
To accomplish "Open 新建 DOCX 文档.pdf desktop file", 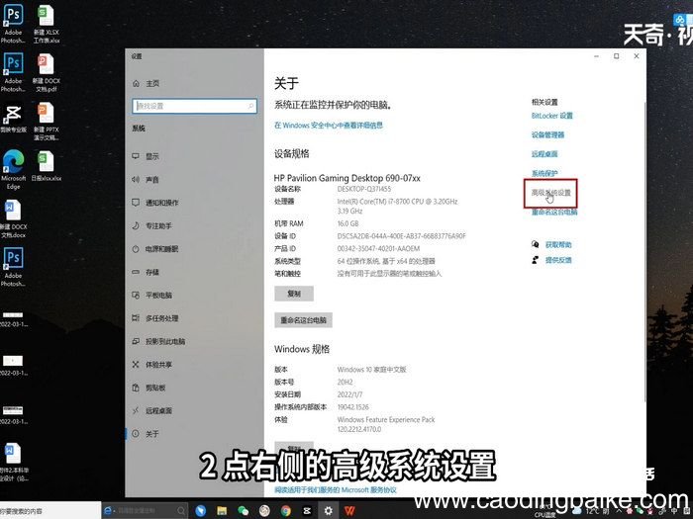I will [46, 72].
